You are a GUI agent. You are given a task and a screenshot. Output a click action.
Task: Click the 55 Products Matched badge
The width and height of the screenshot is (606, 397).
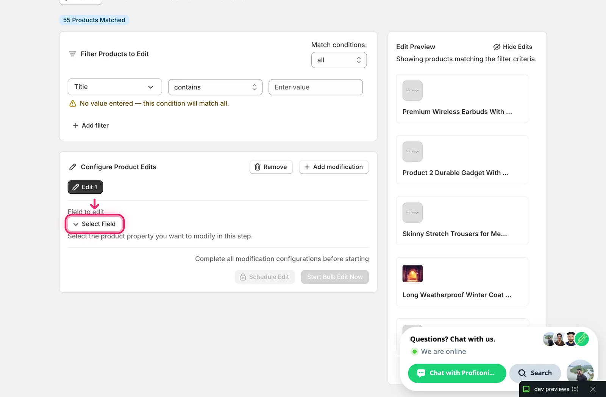tap(94, 20)
